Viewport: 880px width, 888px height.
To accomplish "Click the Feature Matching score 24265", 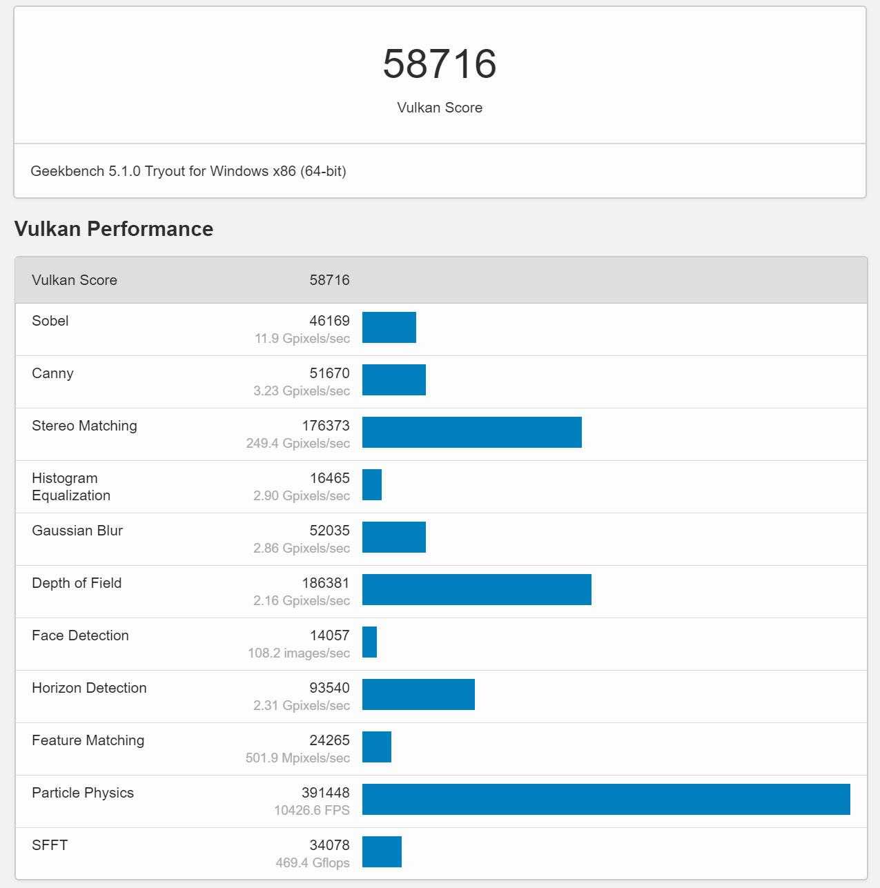I will pos(329,740).
